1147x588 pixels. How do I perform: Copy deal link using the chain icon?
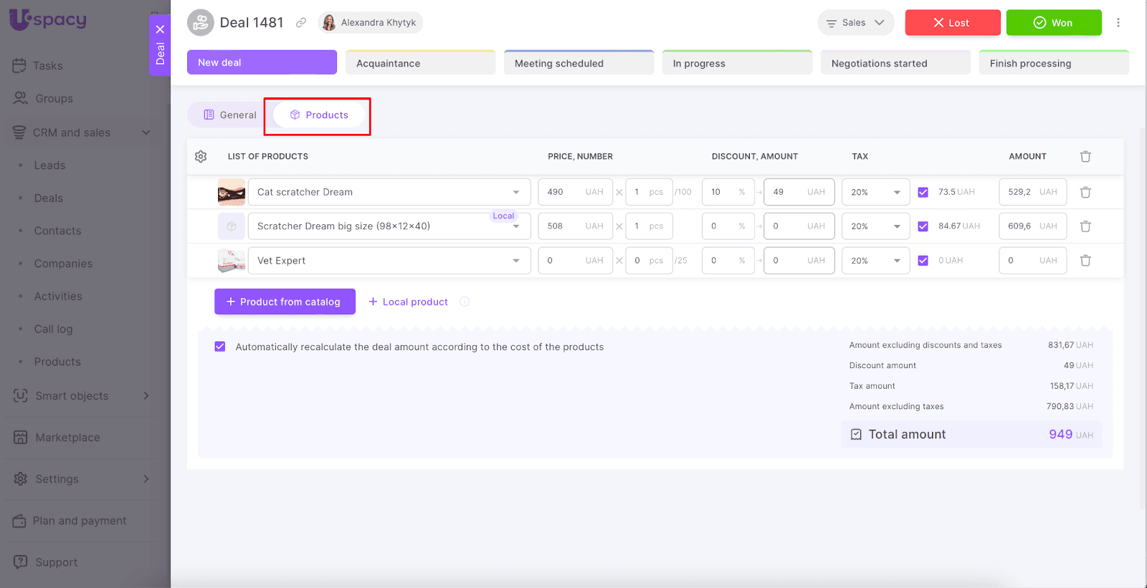pos(301,23)
